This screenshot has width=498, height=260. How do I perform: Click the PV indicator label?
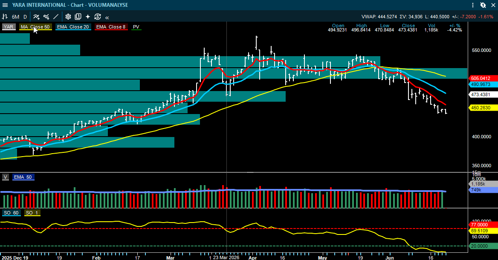(x=136, y=27)
